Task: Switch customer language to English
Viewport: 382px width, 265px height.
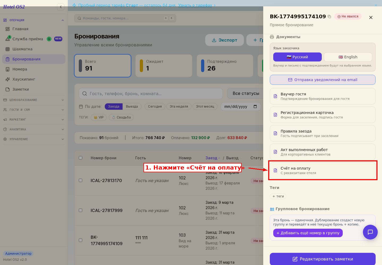Action: pos(348,57)
